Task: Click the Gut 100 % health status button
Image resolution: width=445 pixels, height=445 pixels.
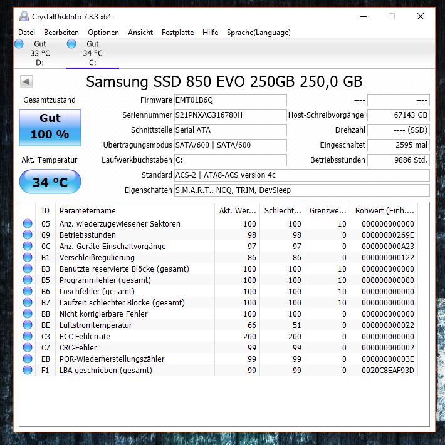Action: 50,128
